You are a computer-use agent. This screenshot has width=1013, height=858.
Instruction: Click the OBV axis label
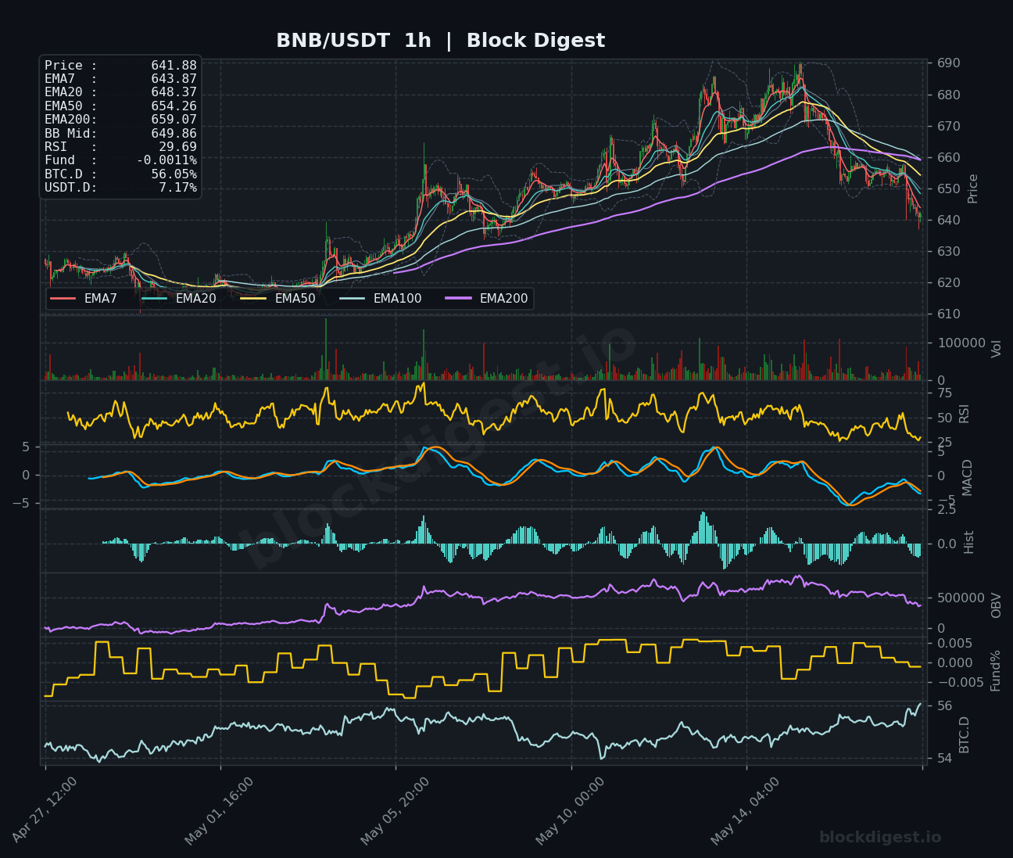pyautogui.click(x=997, y=605)
